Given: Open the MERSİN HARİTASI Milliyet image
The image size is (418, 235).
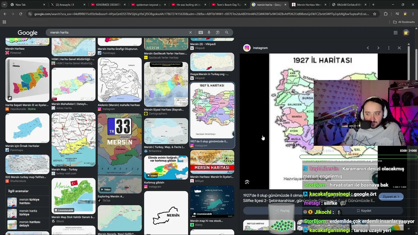Looking at the screenshot, I should [x=212, y=162].
